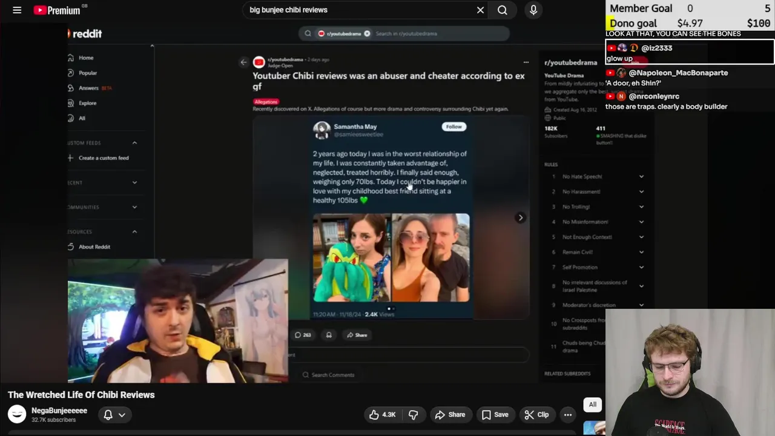Open r/youtubedrama sidebar title

570,62
